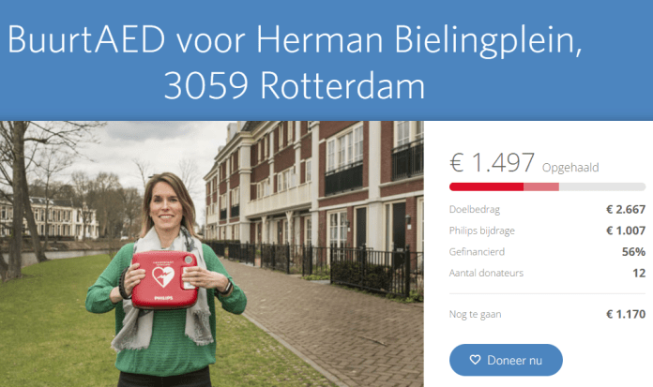Viewport: 653px width, 387px height.
Task: Click the Gefinancierd label
Action: tap(477, 252)
